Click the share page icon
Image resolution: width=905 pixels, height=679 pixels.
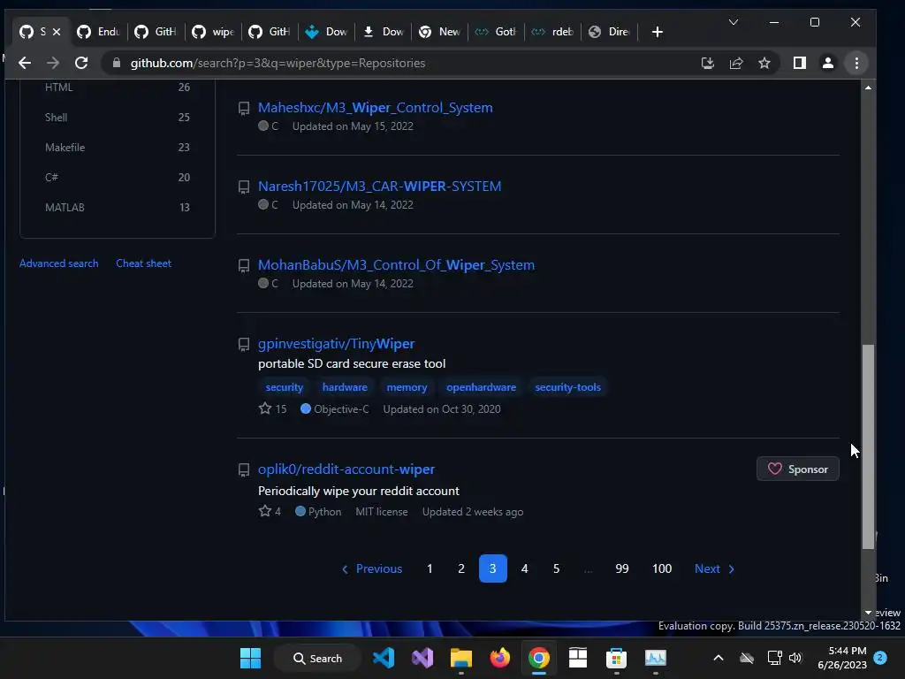pos(736,63)
